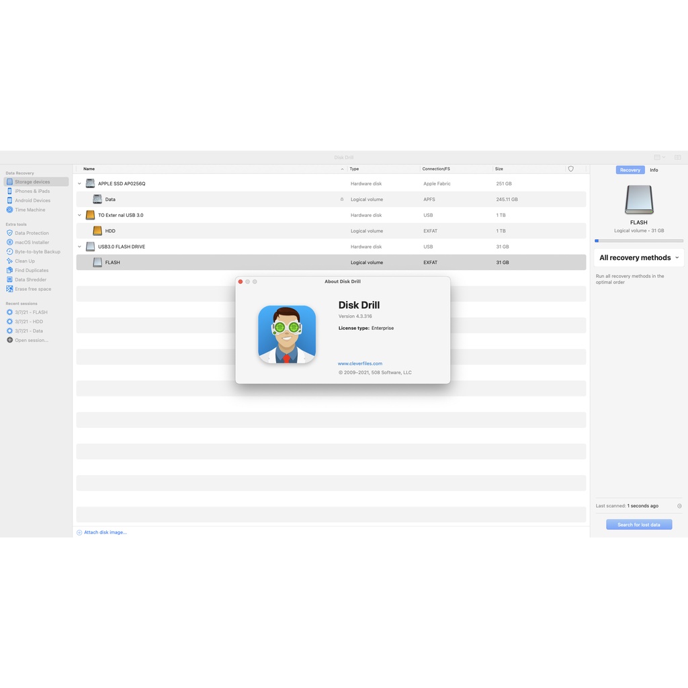Click the FLASH volume usage bar
Image resolution: width=688 pixels, height=688 pixels.
coord(638,241)
